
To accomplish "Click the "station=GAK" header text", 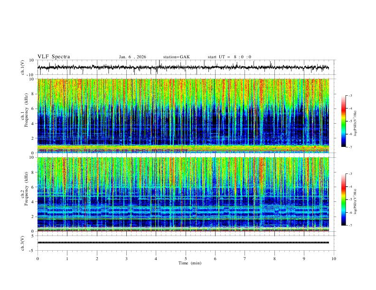I will tap(176, 57).
